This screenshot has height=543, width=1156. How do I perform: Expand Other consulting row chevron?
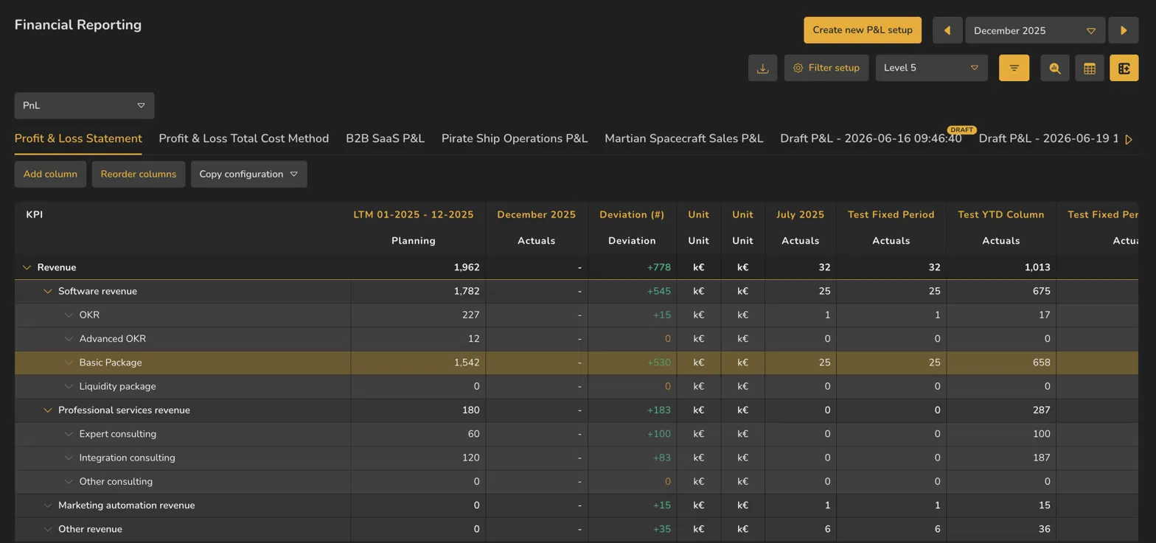[69, 482]
